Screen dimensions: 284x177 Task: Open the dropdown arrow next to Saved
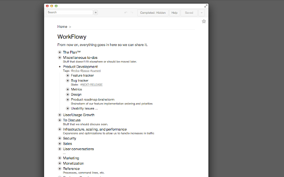click(201, 13)
